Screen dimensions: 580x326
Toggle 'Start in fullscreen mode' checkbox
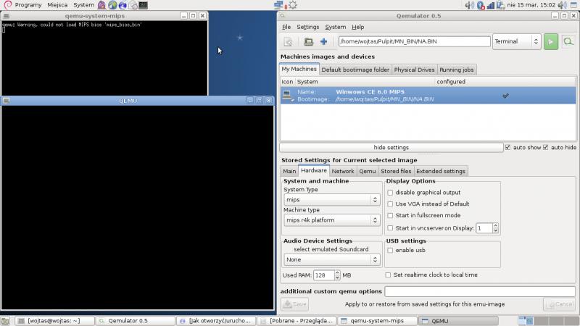pyautogui.click(x=390, y=215)
